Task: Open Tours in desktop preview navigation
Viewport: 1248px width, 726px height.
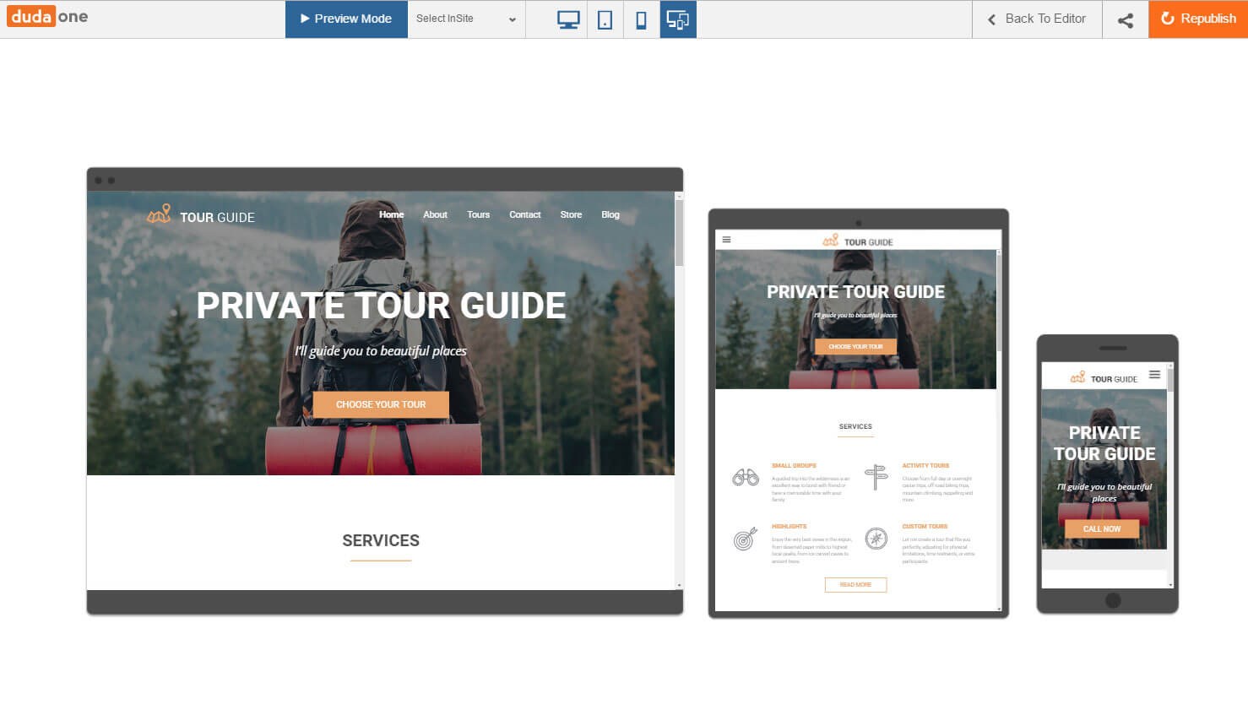Action: pos(478,214)
